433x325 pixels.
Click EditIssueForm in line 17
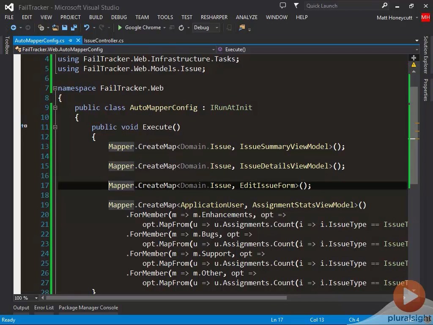tap(267, 185)
